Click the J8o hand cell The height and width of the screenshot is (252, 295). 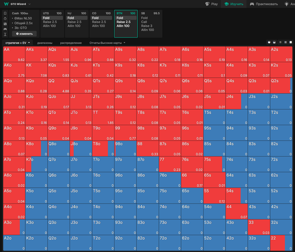coord(81,149)
